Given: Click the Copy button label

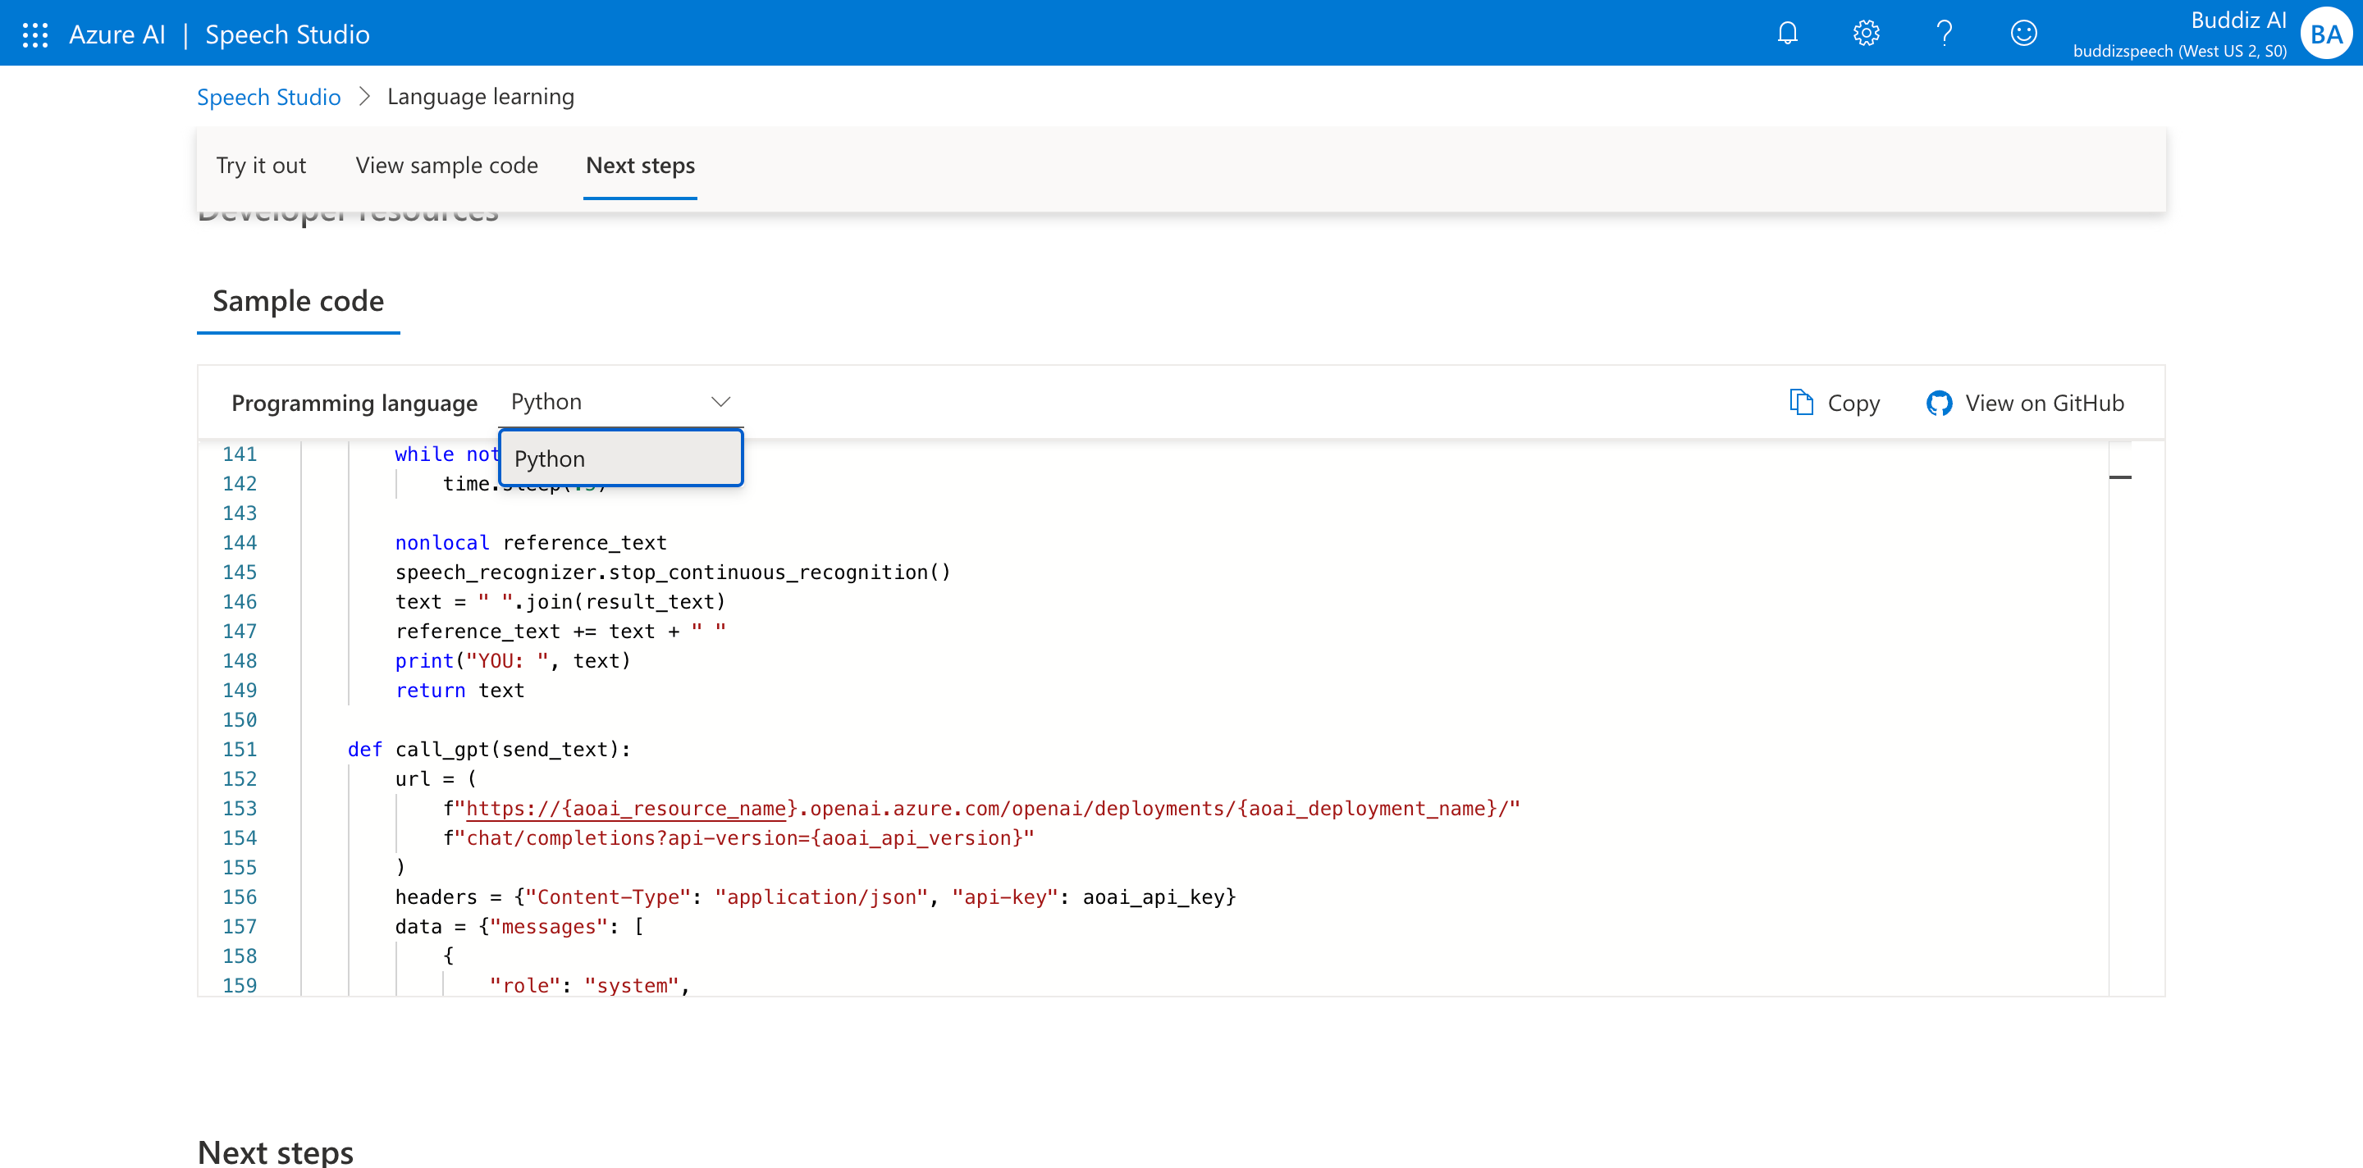Looking at the screenshot, I should point(1853,403).
